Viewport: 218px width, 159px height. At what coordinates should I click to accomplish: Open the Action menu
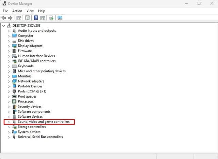pos(17,11)
